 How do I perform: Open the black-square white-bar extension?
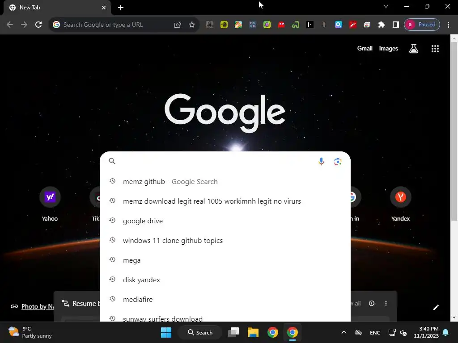click(310, 25)
